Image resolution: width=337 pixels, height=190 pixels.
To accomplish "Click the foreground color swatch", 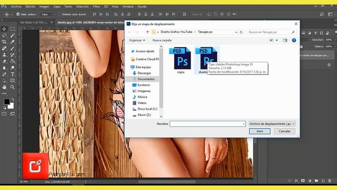I will coord(7,101).
